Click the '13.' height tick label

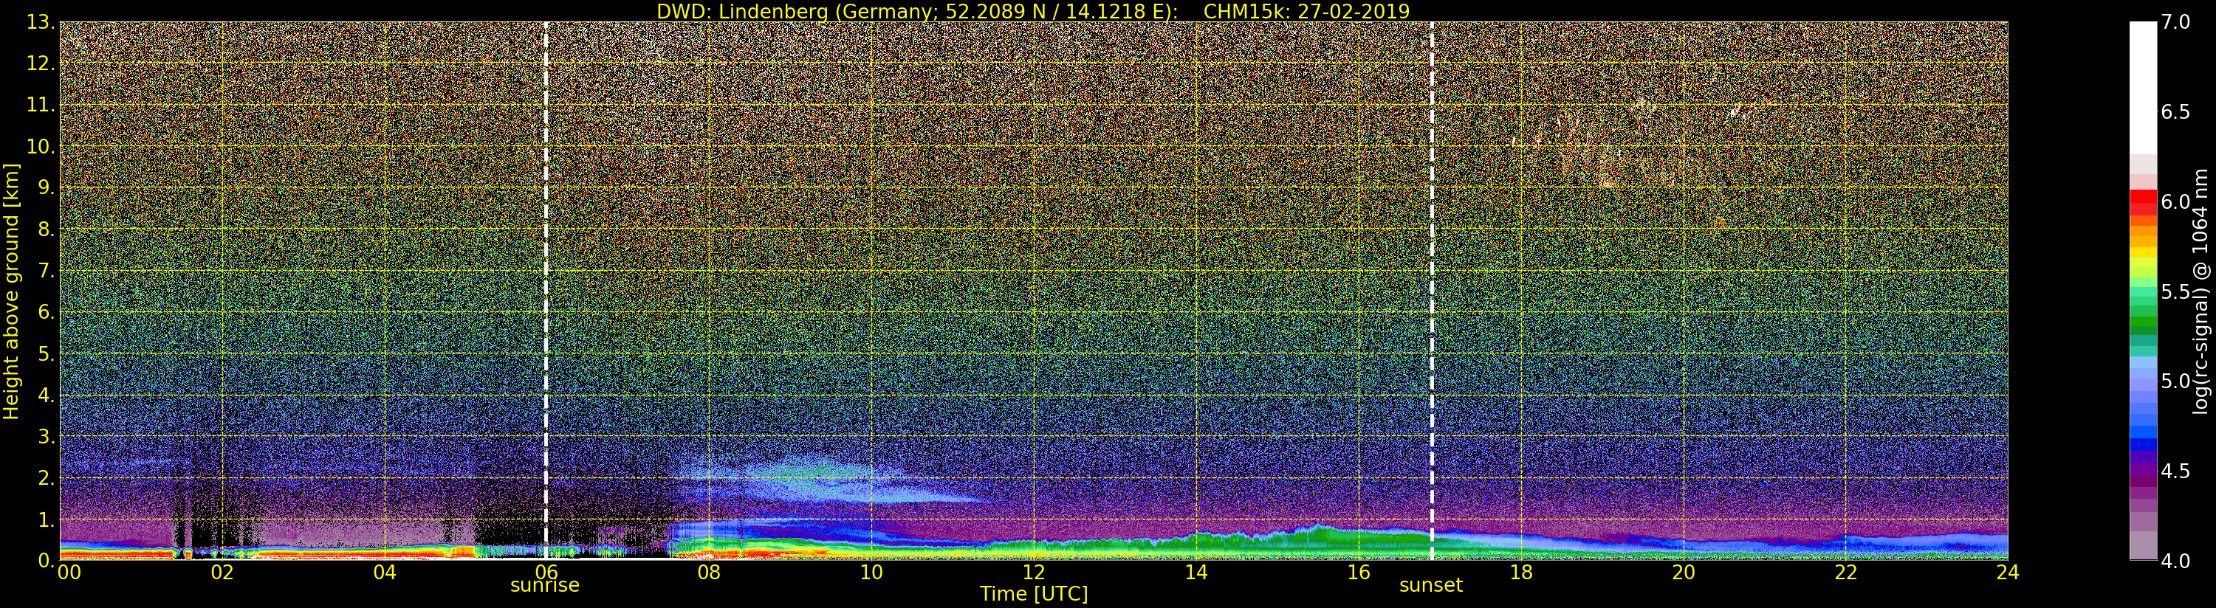(41, 22)
